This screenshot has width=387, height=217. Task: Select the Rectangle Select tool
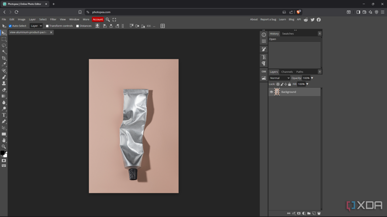pos(4,39)
